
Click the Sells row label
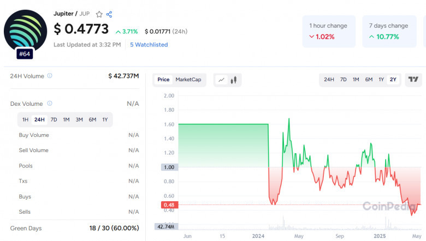tap(25, 212)
